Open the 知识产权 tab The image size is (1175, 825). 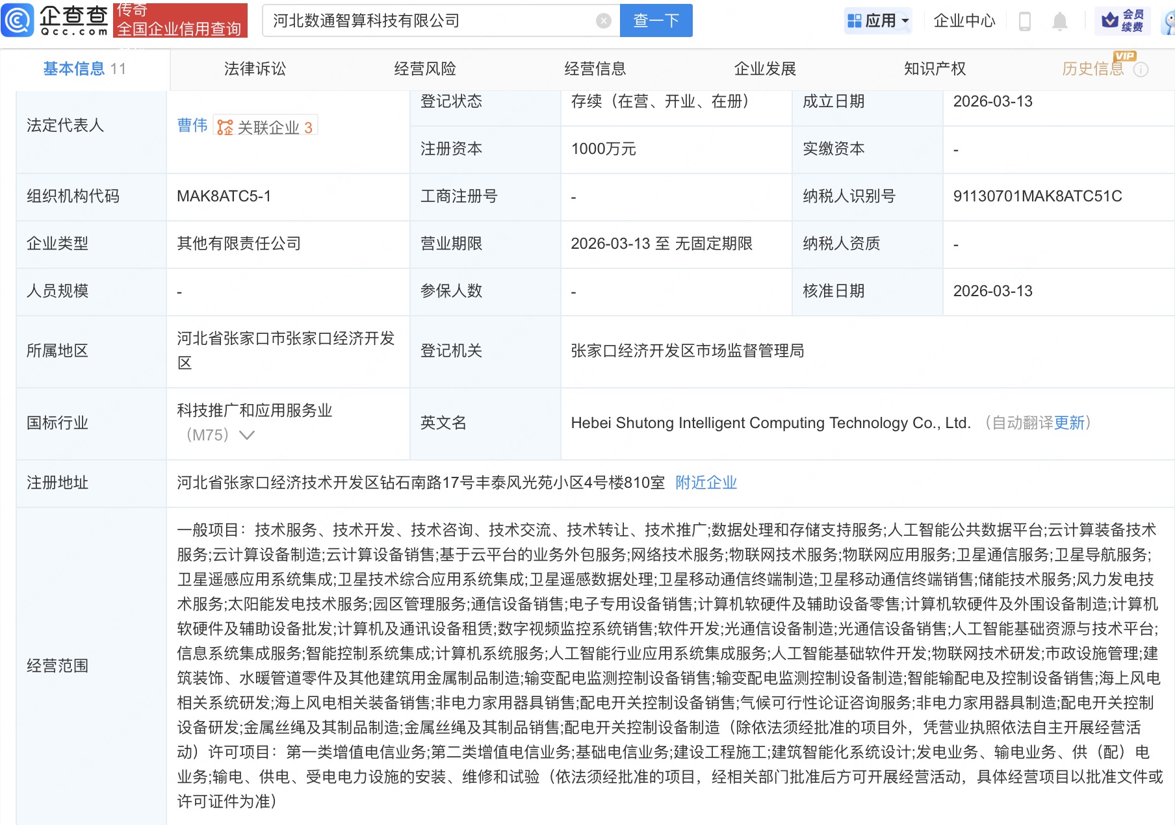coord(934,68)
